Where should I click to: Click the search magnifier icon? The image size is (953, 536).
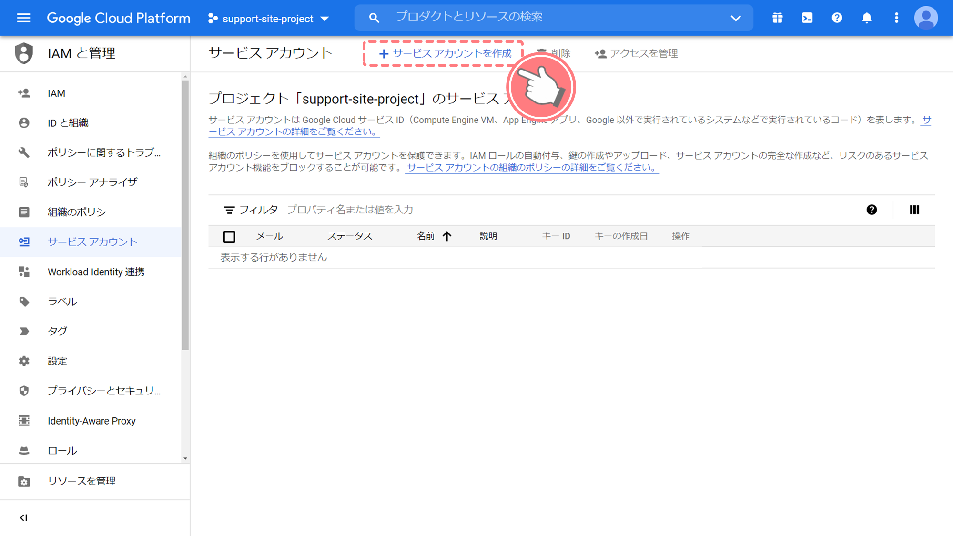pos(374,18)
